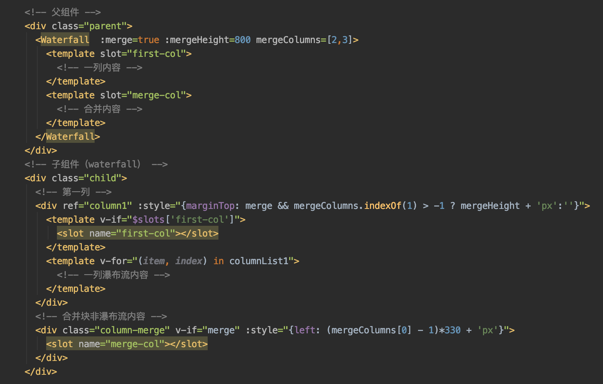Click the opening Waterfall tag name
The width and height of the screenshot is (603, 384).
coord(65,40)
